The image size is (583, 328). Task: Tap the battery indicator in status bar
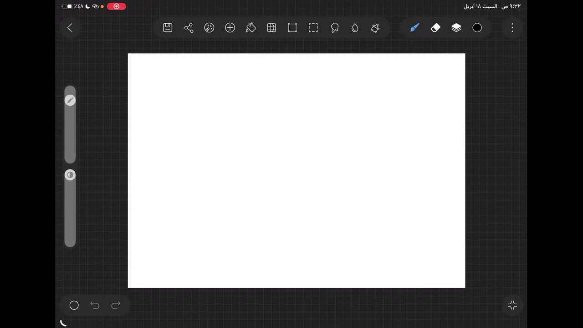pos(67,6)
